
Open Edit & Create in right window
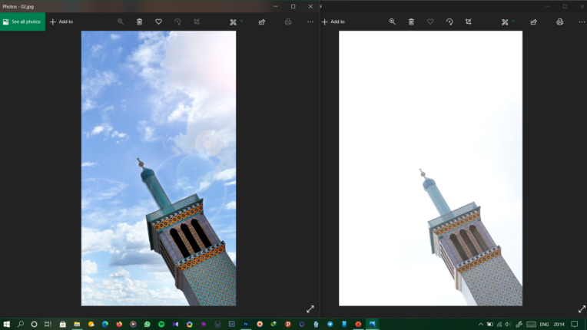pos(505,22)
